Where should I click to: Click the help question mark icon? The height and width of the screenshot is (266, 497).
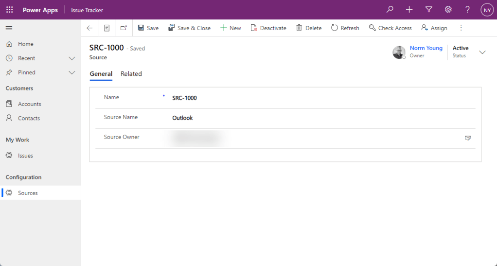point(467,10)
